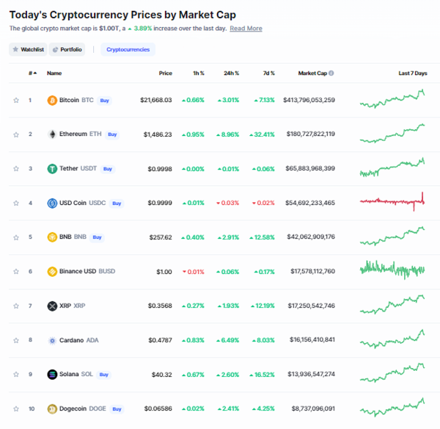The height and width of the screenshot is (429, 440).
Task: Click the Ethereum diamond logo icon
Action: [x=52, y=134]
